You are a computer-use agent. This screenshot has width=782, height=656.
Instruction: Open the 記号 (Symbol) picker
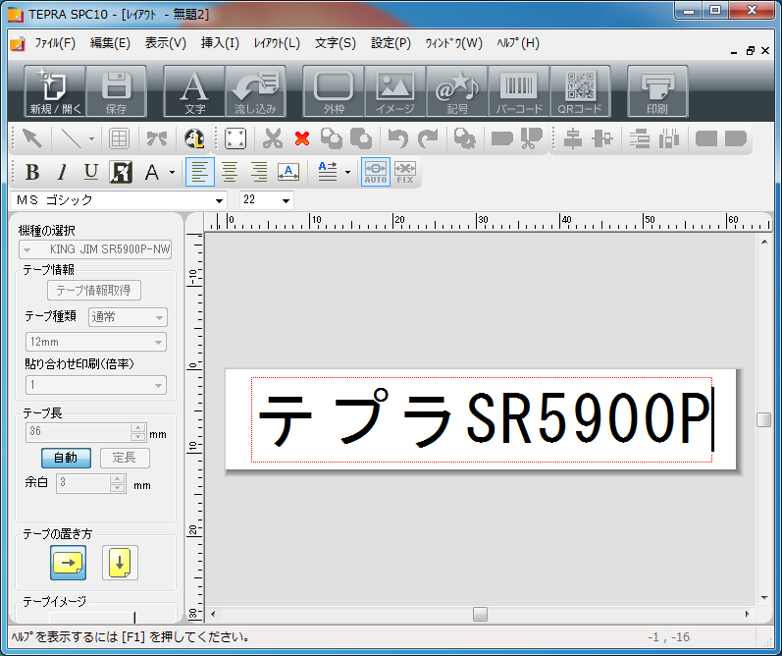[x=457, y=91]
